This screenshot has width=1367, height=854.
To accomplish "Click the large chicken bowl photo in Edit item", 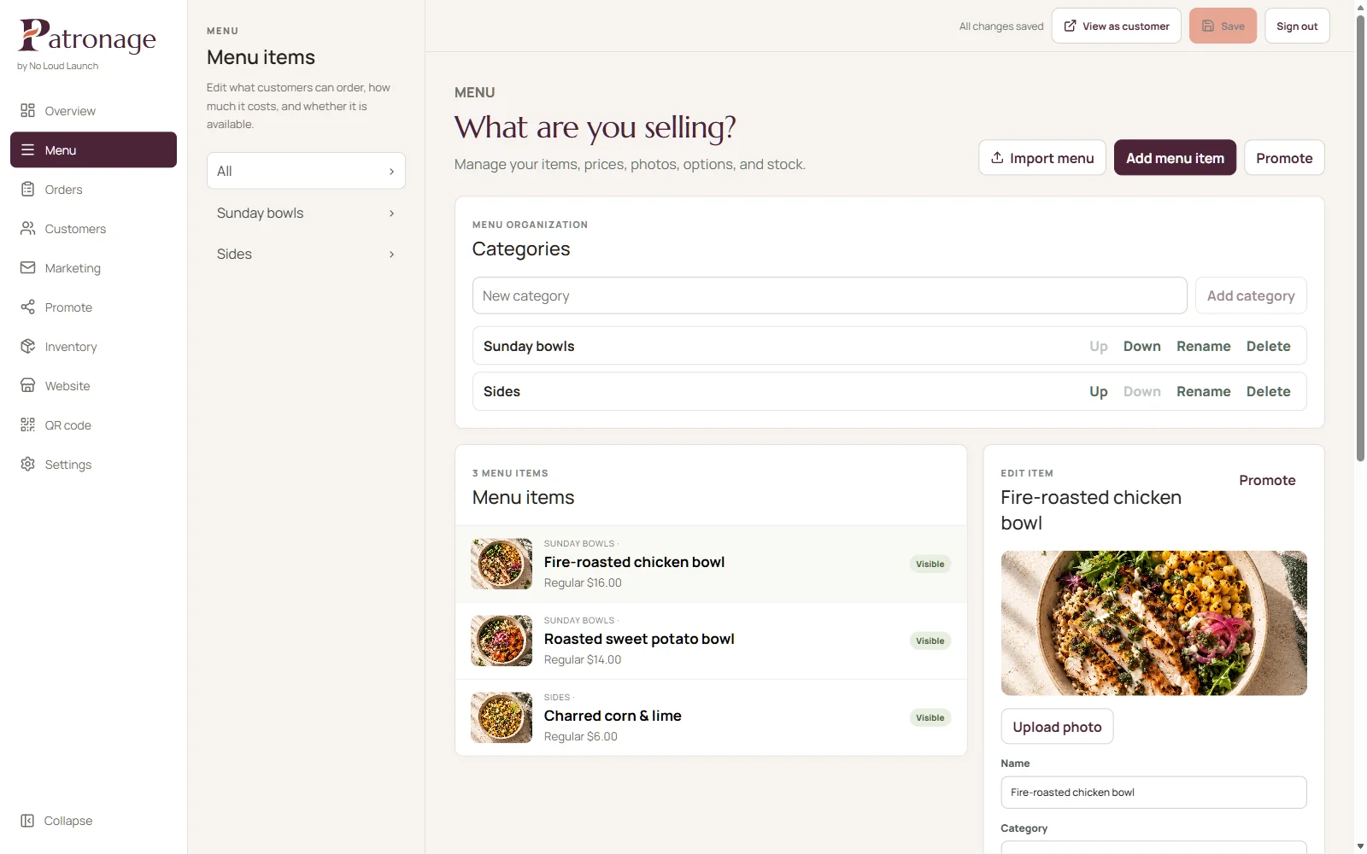I will [x=1153, y=623].
